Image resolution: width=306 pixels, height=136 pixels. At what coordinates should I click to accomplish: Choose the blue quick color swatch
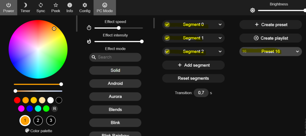[30, 109]
